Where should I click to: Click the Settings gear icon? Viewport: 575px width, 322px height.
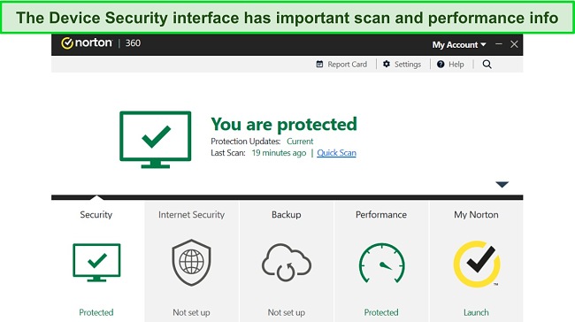click(x=387, y=65)
